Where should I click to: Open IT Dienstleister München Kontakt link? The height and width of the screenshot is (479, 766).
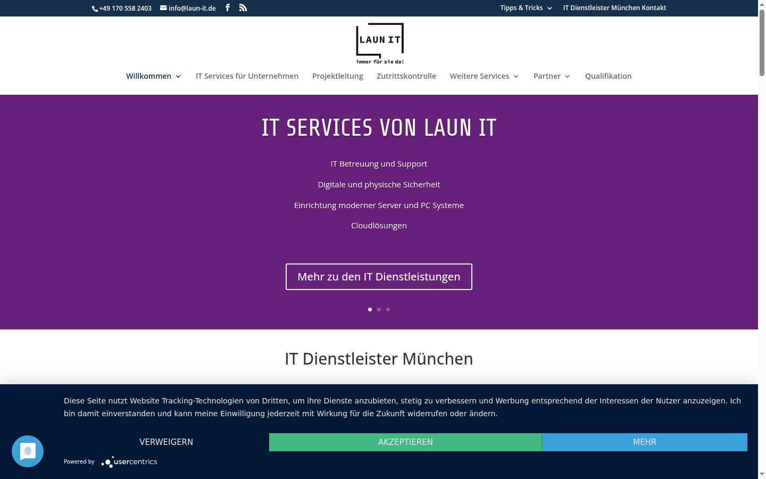[x=614, y=8]
